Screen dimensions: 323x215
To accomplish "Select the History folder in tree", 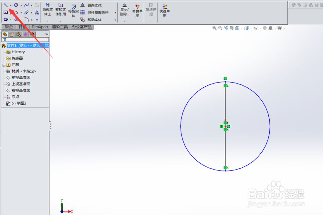I will click(x=16, y=52).
